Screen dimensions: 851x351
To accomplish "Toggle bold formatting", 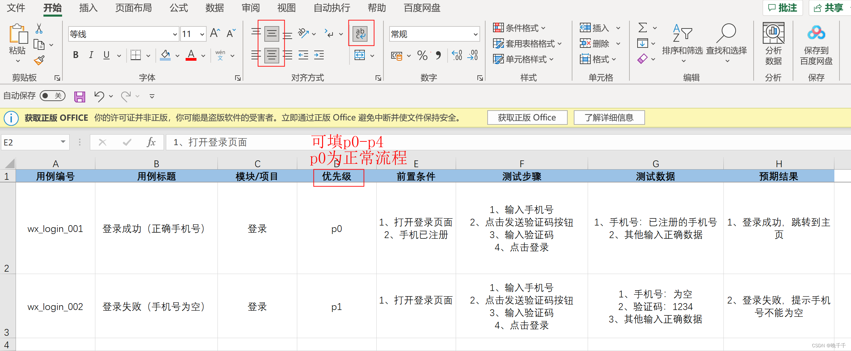I will click(75, 55).
